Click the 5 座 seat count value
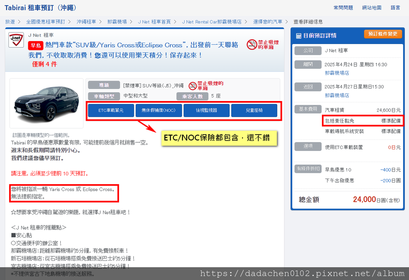 point(216,96)
